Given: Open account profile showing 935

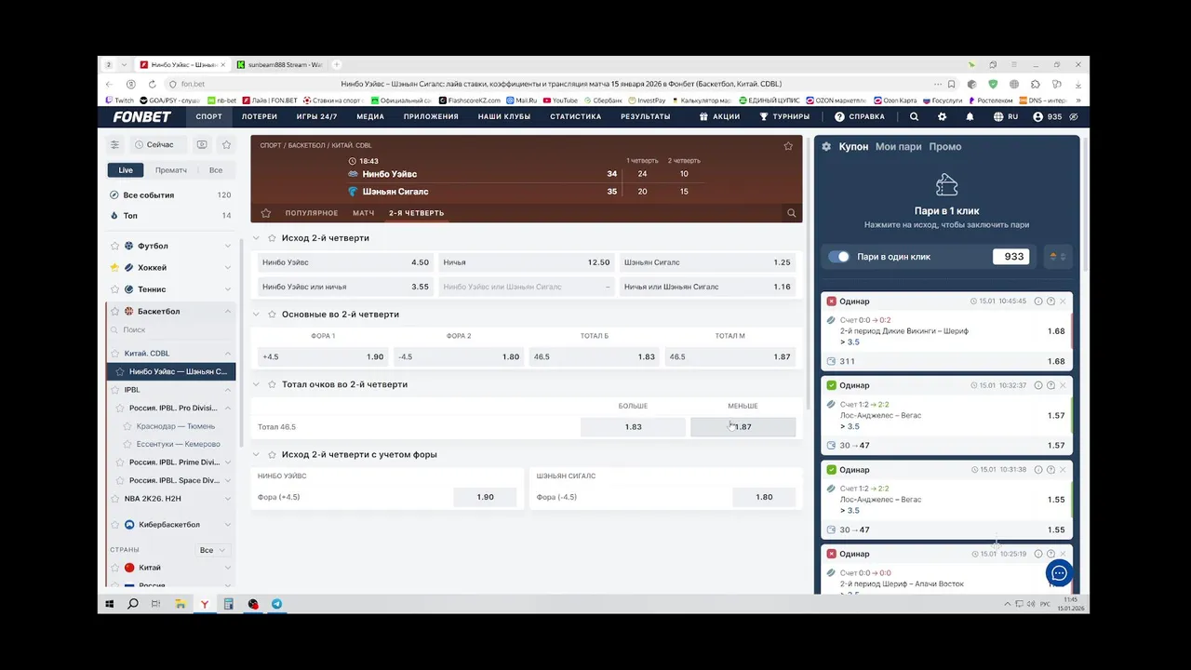Looking at the screenshot, I should coord(1047,117).
